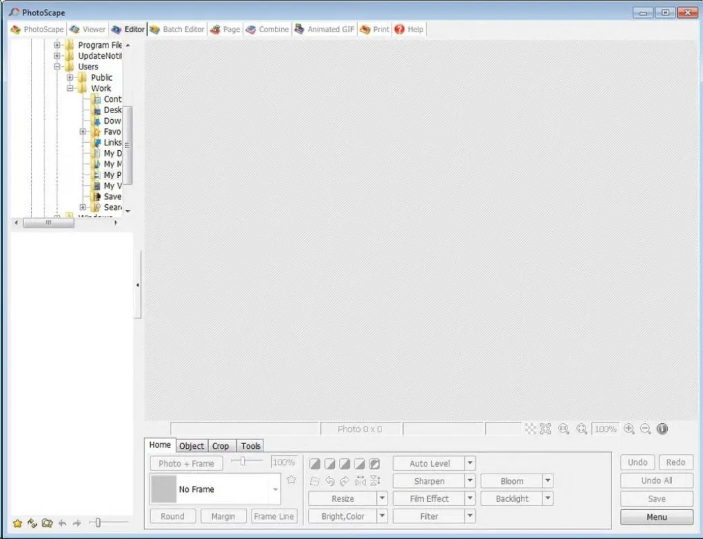Open the Resize dropdown arrow
703x539 pixels.
pyautogui.click(x=382, y=498)
